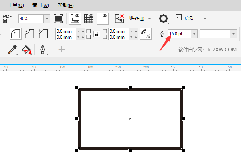Expand the 启动 dropdown arrow
The width and height of the screenshot is (241, 166).
point(205,19)
